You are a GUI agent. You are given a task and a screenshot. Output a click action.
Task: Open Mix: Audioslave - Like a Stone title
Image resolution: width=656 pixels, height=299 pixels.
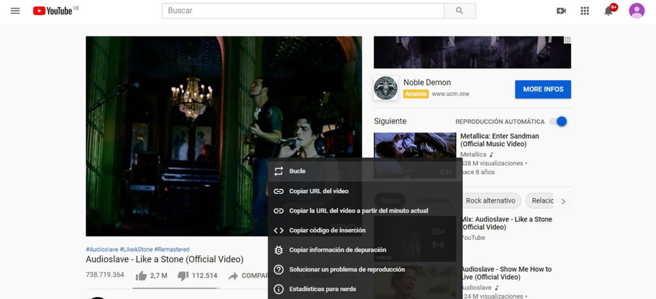tap(506, 223)
